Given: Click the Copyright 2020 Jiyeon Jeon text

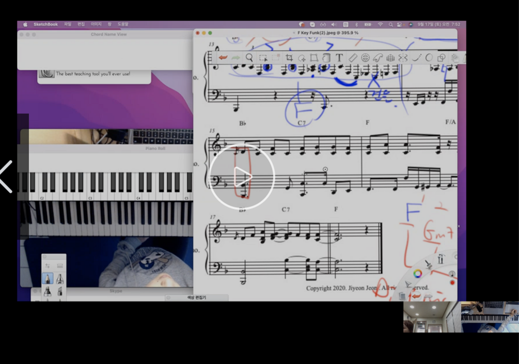Looking at the screenshot, I should click(x=341, y=288).
